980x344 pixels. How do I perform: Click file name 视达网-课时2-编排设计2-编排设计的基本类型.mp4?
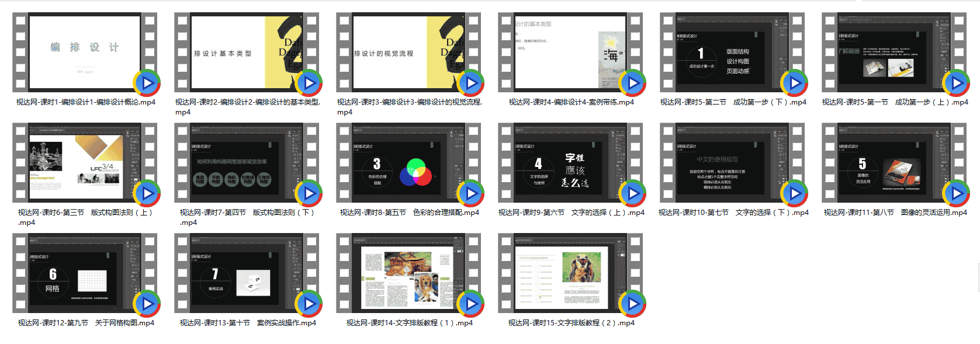tap(248, 107)
